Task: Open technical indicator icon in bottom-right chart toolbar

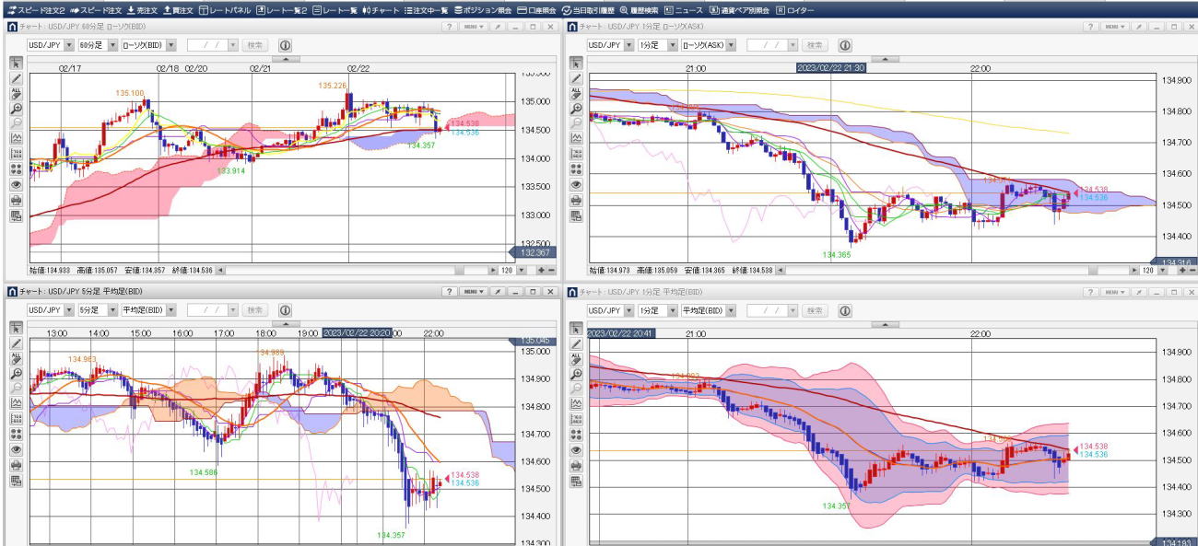Action: (x=577, y=404)
